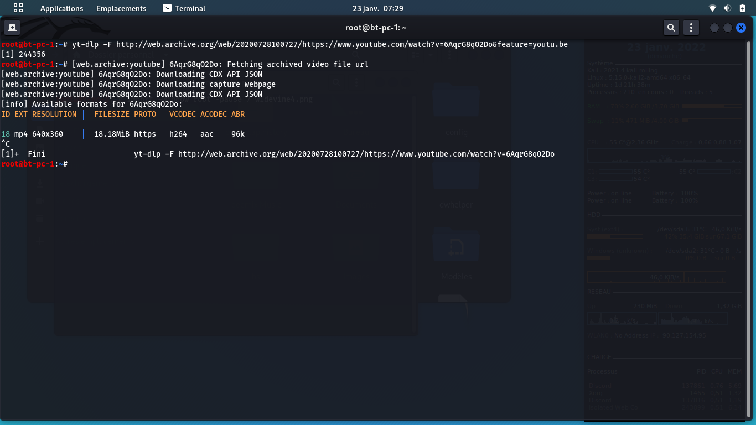
Task: Click the mp4 extension value
Action: (21, 134)
